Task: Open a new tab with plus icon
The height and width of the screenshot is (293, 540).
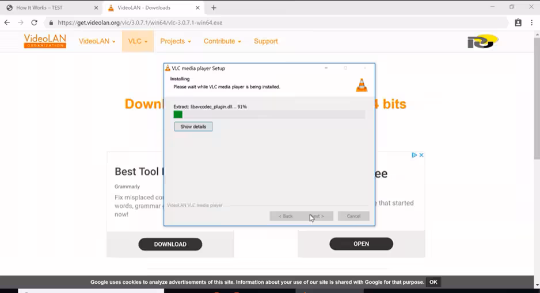Action: point(214,7)
